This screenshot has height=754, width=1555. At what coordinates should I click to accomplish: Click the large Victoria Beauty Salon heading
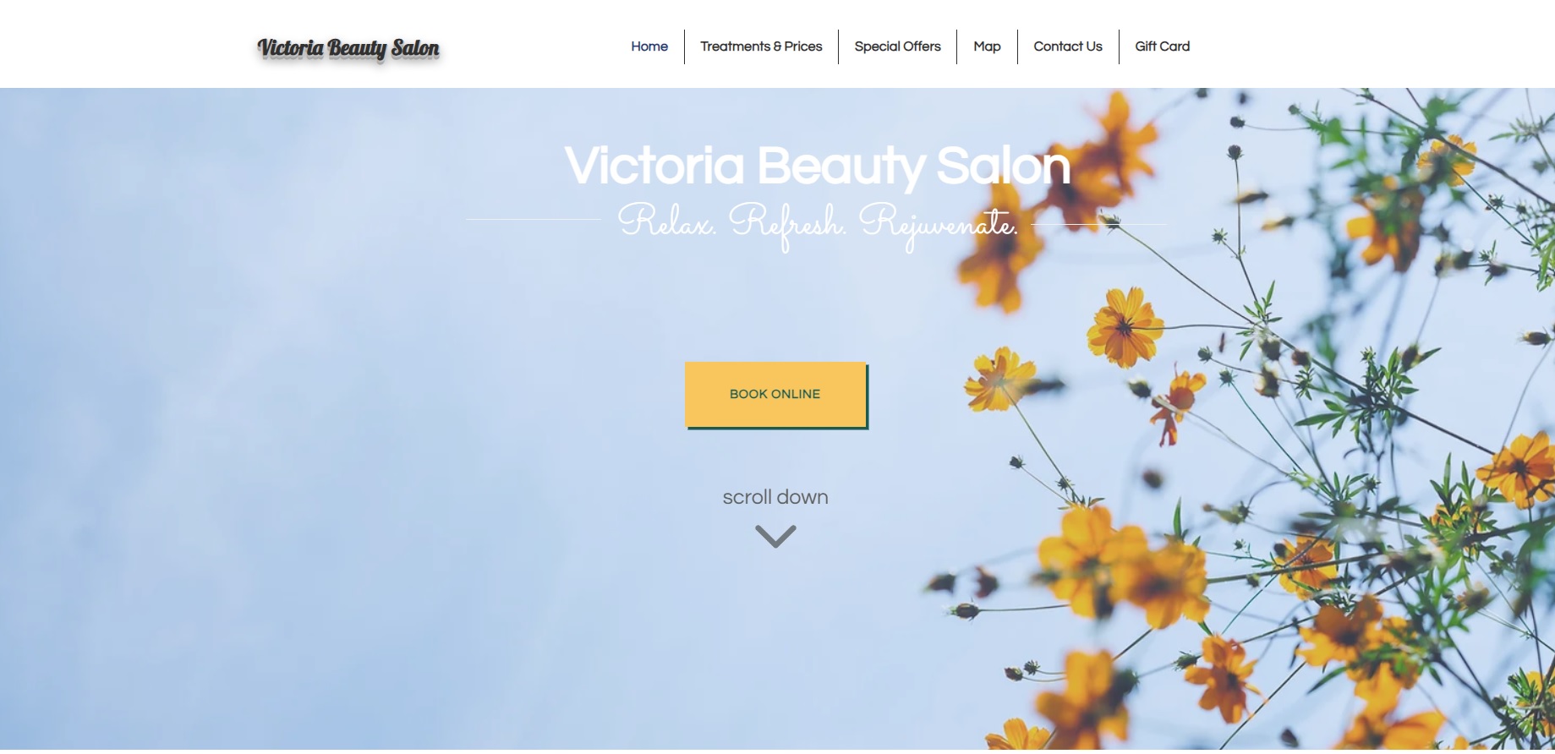click(x=818, y=166)
